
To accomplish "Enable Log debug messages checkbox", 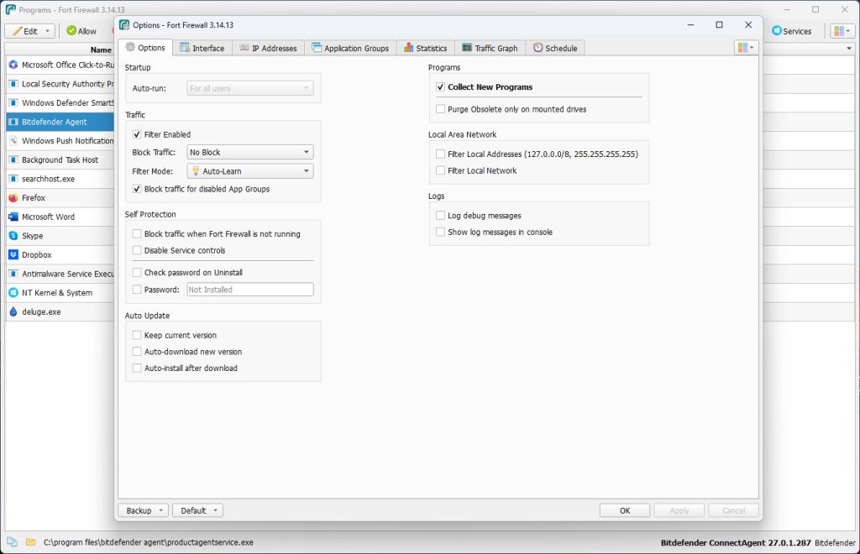I will (440, 216).
